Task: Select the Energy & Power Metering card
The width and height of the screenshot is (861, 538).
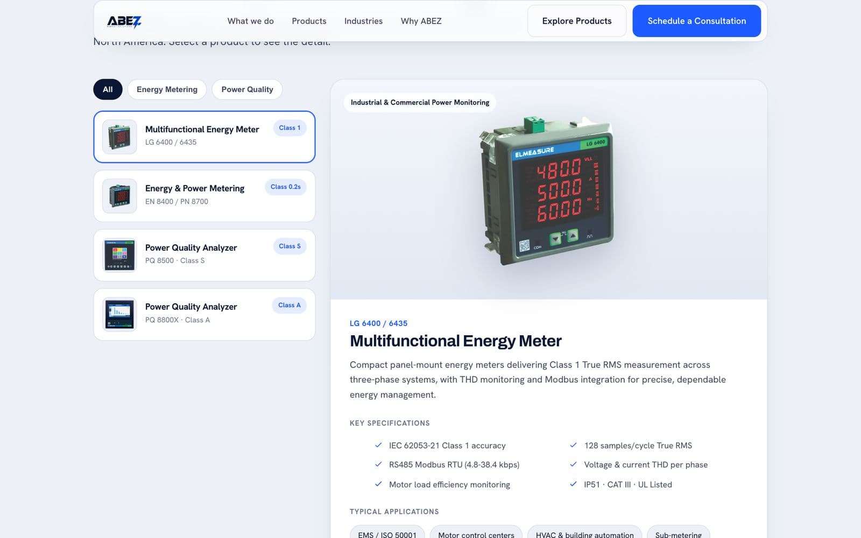Action: point(204,196)
